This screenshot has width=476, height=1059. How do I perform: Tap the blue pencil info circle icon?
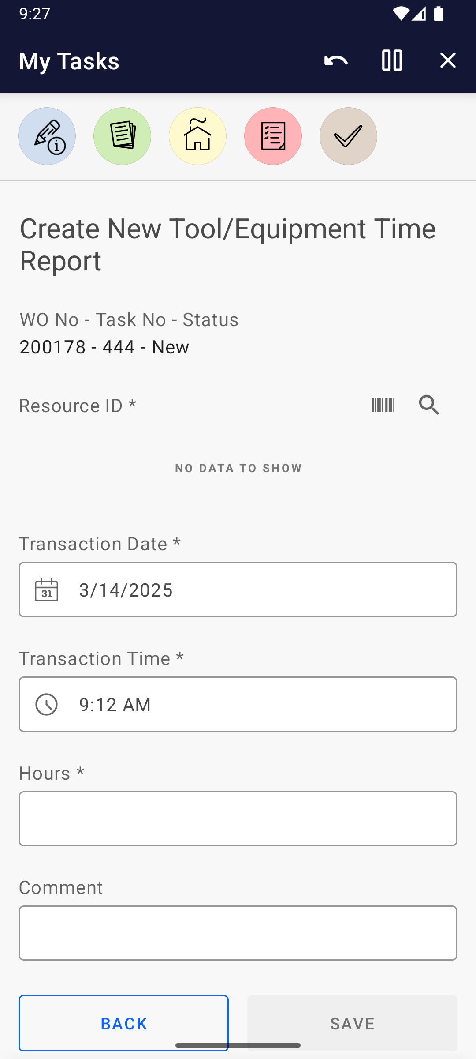coord(47,136)
